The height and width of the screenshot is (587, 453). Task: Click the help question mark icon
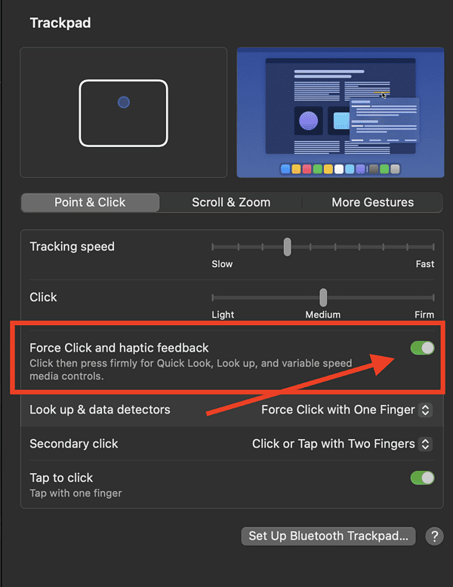pos(434,536)
